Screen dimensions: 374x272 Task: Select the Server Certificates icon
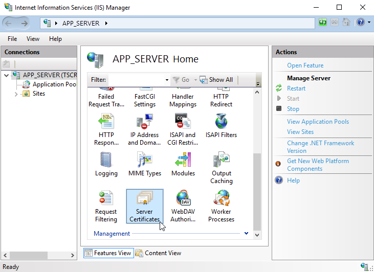click(x=145, y=207)
